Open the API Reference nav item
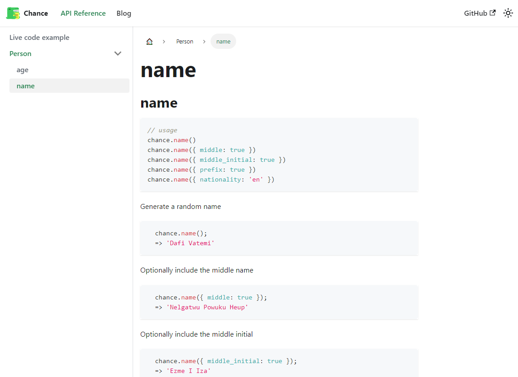Image resolution: width=518 pixels, height=377 pixels. (83, 13)
